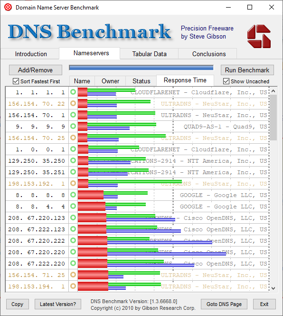The width and height of the screenshot is (283, 316).
Task: Click the red app icon in title bar
Action: click(8, 8)
